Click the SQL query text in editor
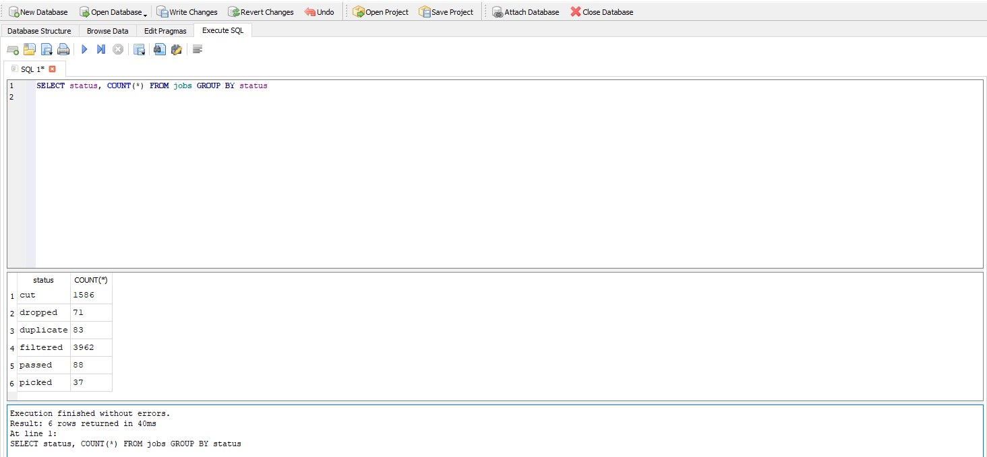The height and width of the screenshot is (457, 987). click(152, 86)
